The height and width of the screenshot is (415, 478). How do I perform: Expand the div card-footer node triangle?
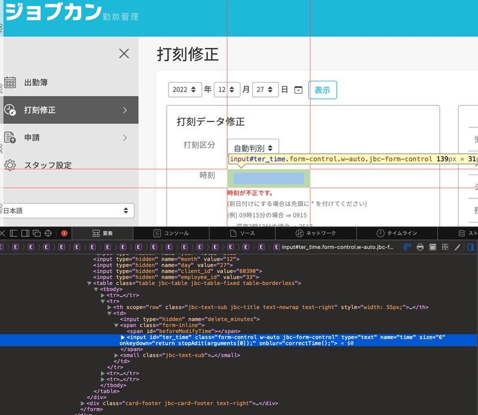[82, 404]
